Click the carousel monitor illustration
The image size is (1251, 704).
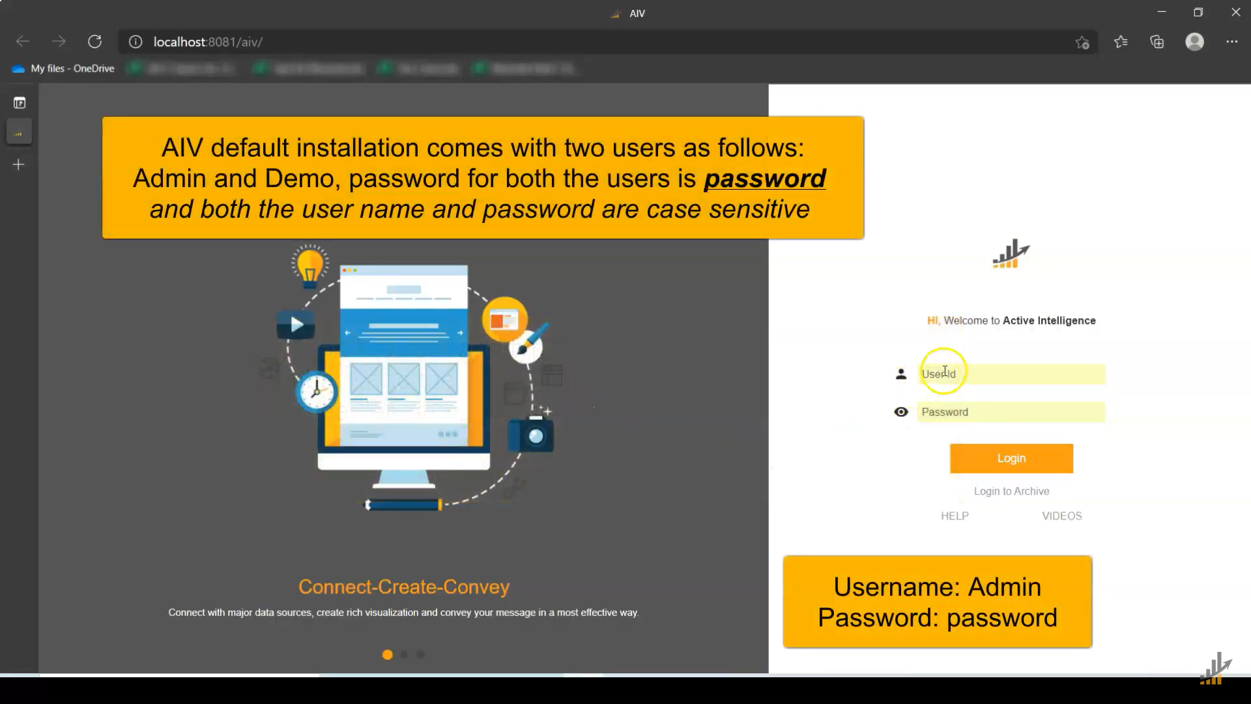click(x=404, y=378)
